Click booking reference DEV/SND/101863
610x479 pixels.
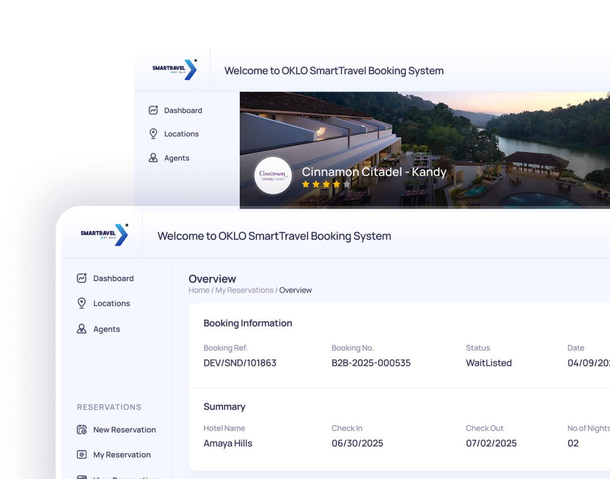(240, 363)
